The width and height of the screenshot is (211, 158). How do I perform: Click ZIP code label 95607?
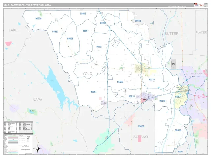pyautogui.click(x=86, y=31)
